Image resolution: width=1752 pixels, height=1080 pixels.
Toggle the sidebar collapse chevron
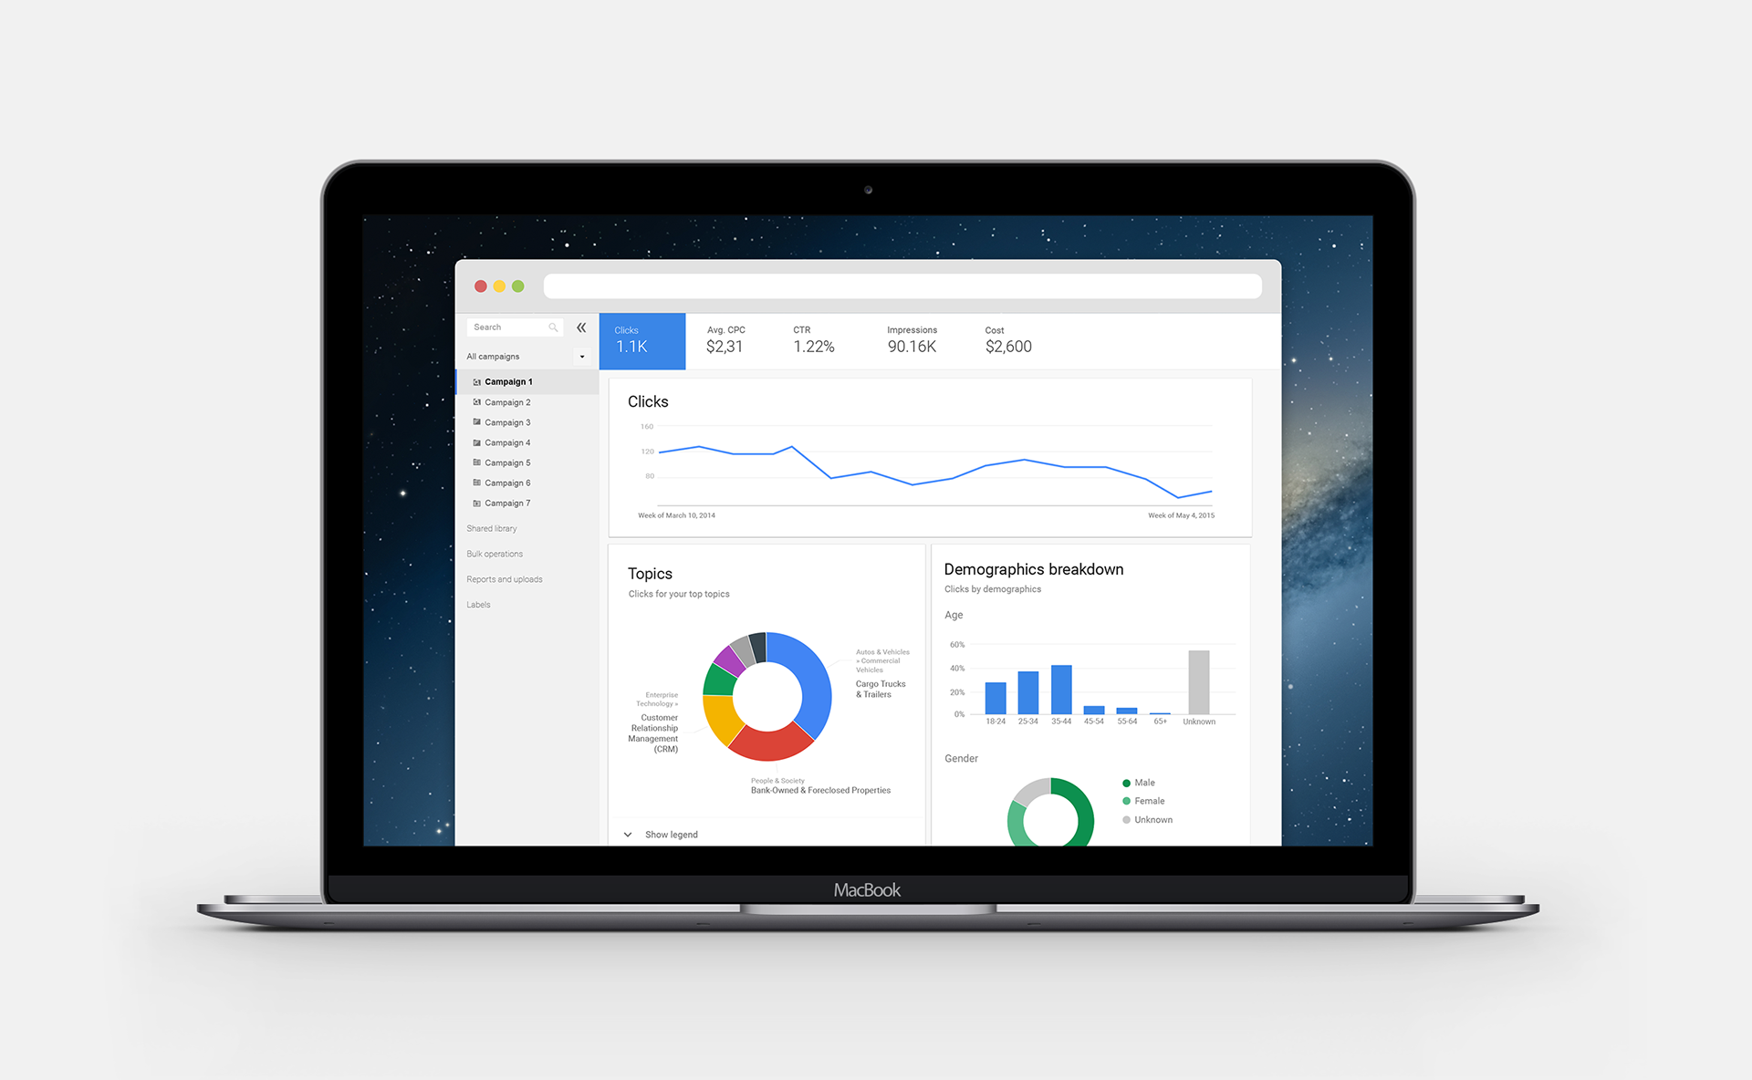coord(582,327)
